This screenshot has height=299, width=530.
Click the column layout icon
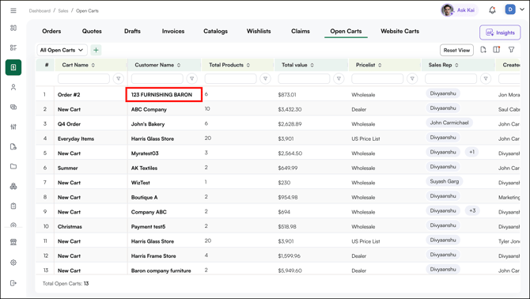497,50
